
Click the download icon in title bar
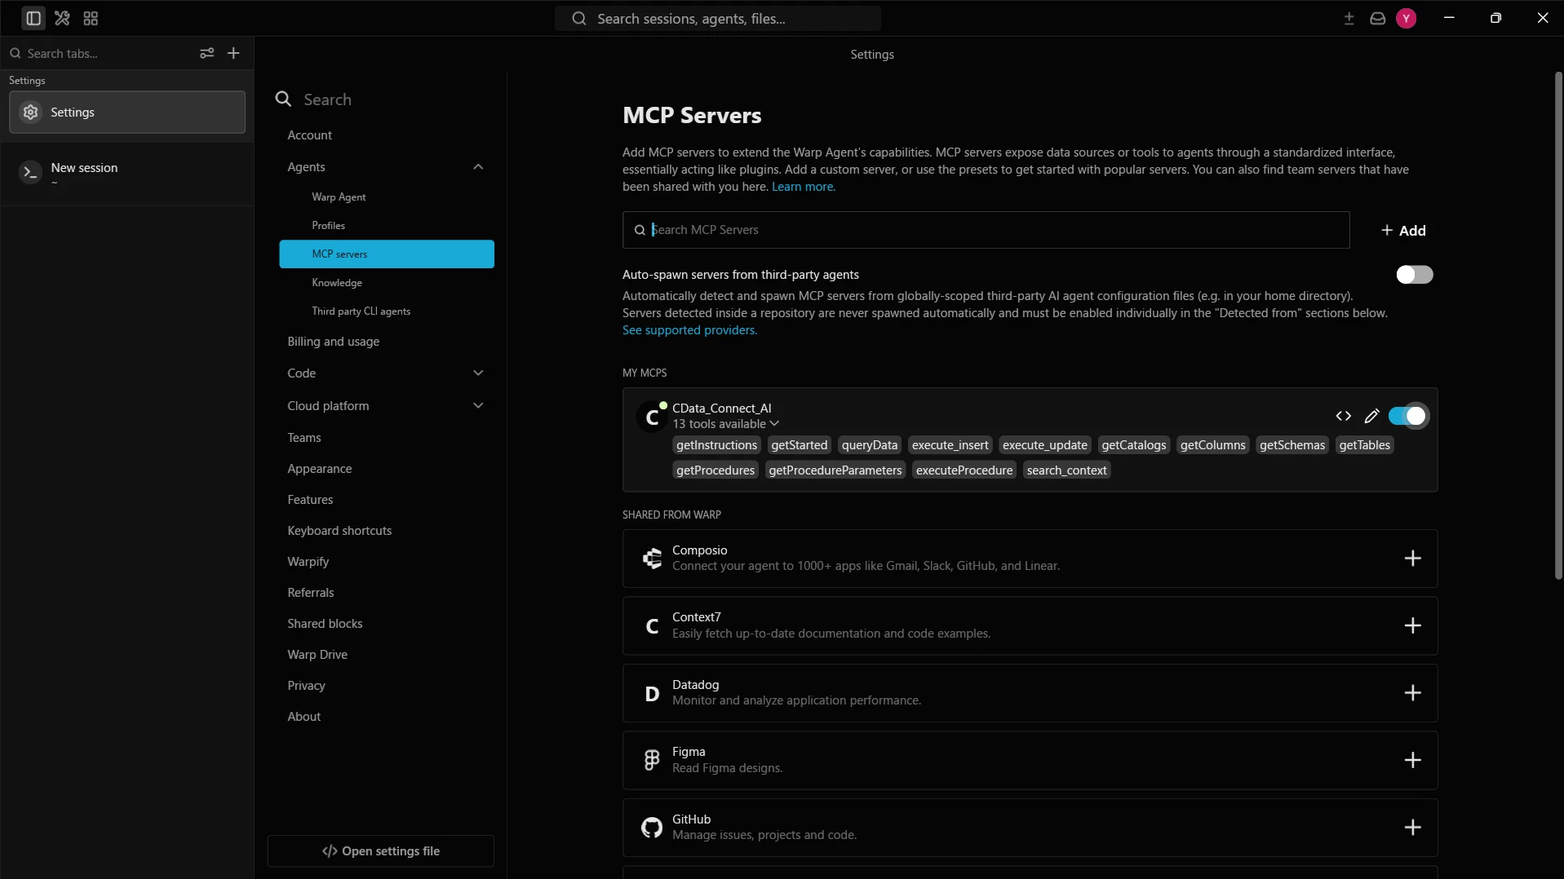pos(1349,18)
